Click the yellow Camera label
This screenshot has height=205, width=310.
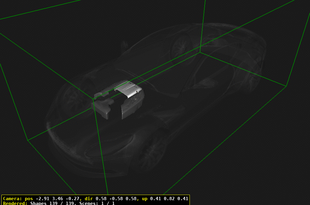click(x=12, y=199)
